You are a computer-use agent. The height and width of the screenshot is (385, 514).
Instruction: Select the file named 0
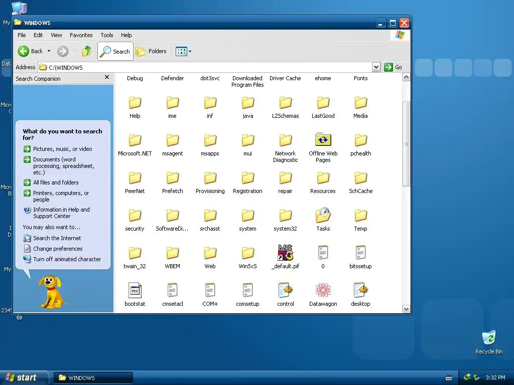[323, 253]
